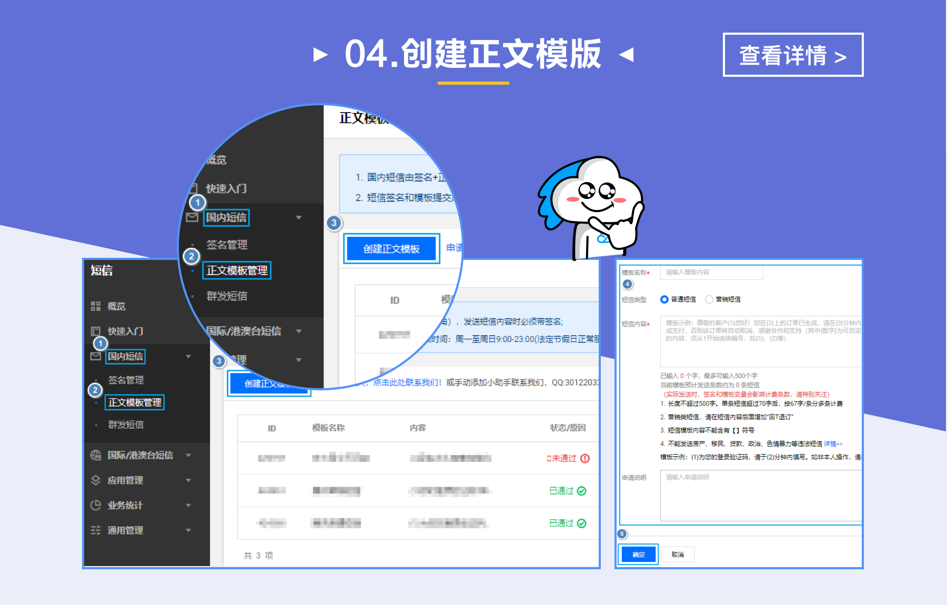This screenshot has height=605, width=947.
Task: Focus the 申请说明 text area
Action: pos(761,496)
